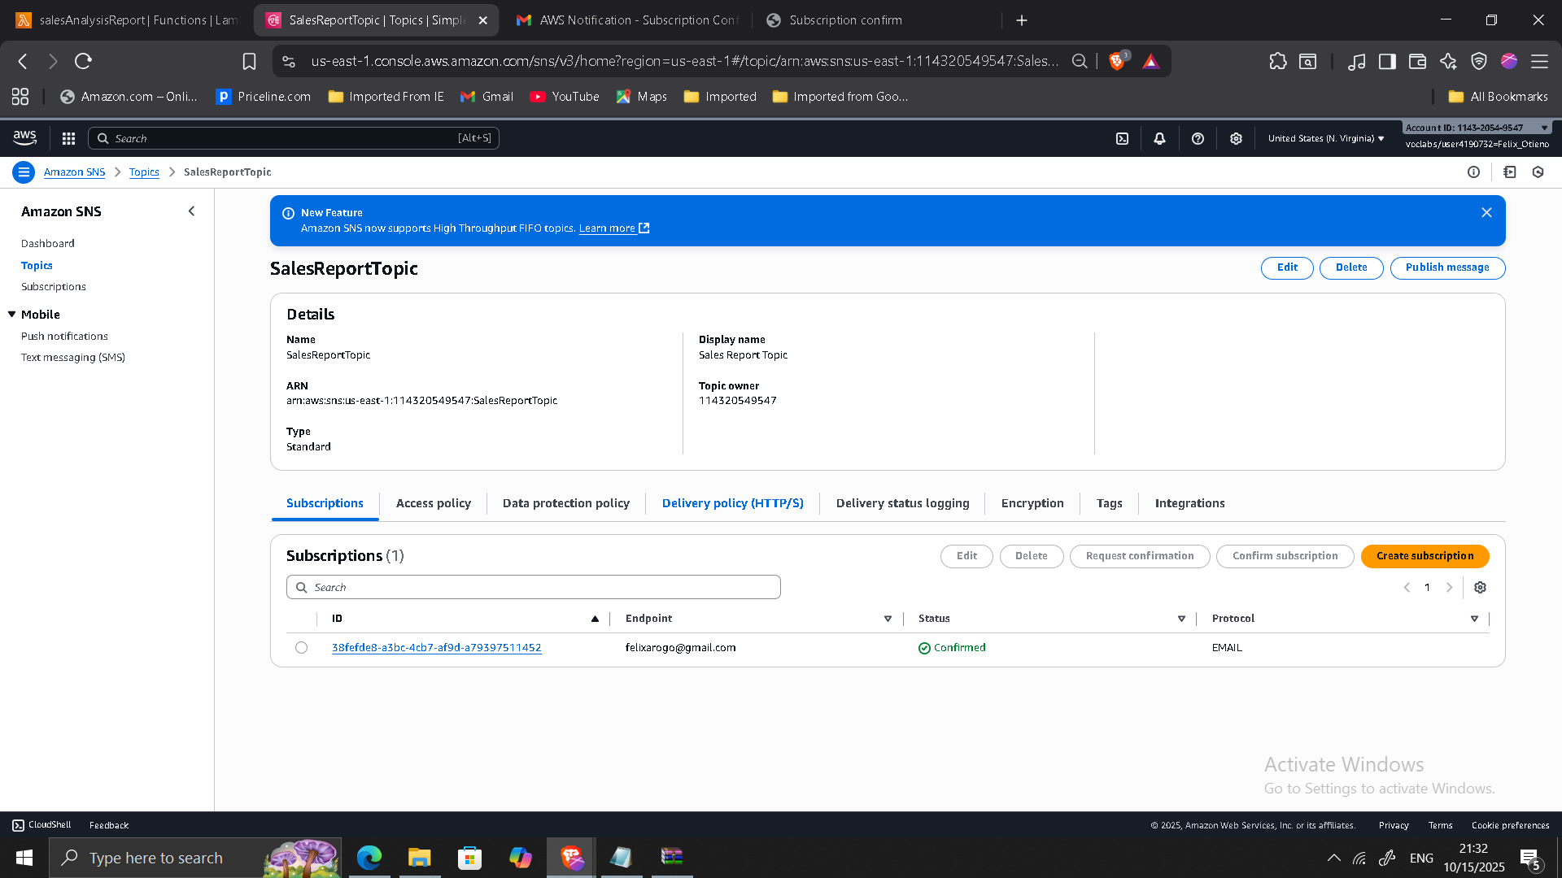Open CloudShell from the top navigation bar

pos(1122,139)
